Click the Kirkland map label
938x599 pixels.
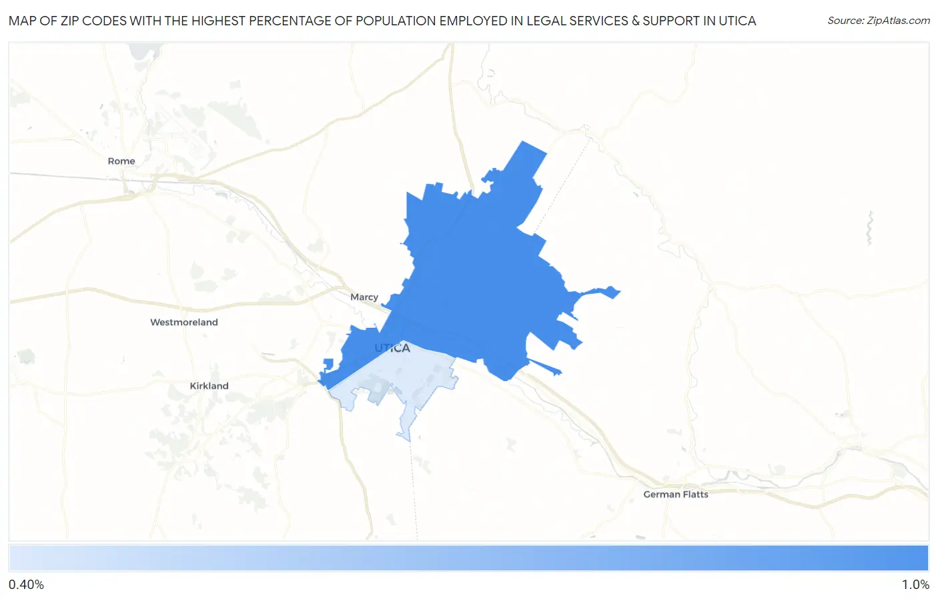pos(209,386)
